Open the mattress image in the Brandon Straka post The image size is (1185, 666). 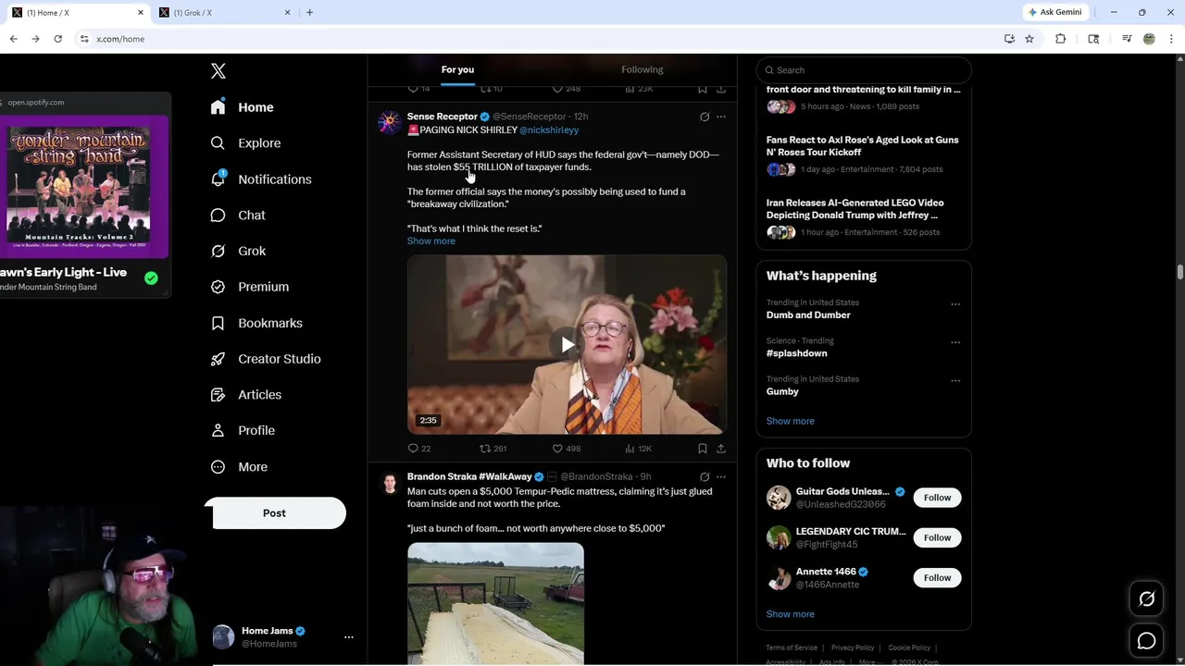click(x=495, y=604)
